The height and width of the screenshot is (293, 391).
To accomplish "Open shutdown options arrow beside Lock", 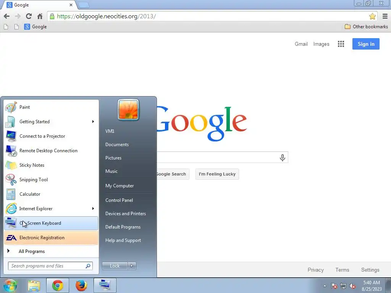I will 132,266.
